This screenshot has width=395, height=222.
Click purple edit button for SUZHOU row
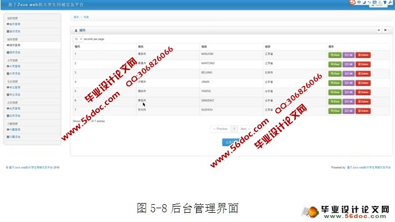click(349, 111)
